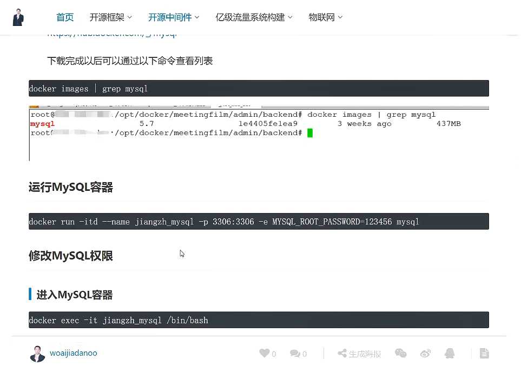Click the docker run command code block

click(259, 222)
